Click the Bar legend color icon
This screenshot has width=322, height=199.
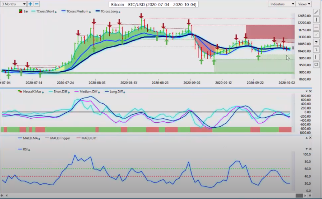(x=20, y=11)
